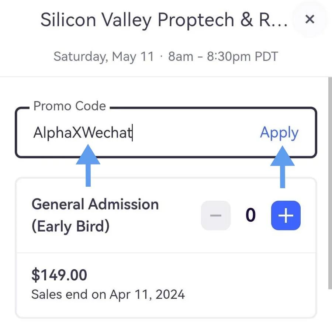Select the General Admission ticket name
The width and height of the screenshot is (332, 332).
[95, 204]
